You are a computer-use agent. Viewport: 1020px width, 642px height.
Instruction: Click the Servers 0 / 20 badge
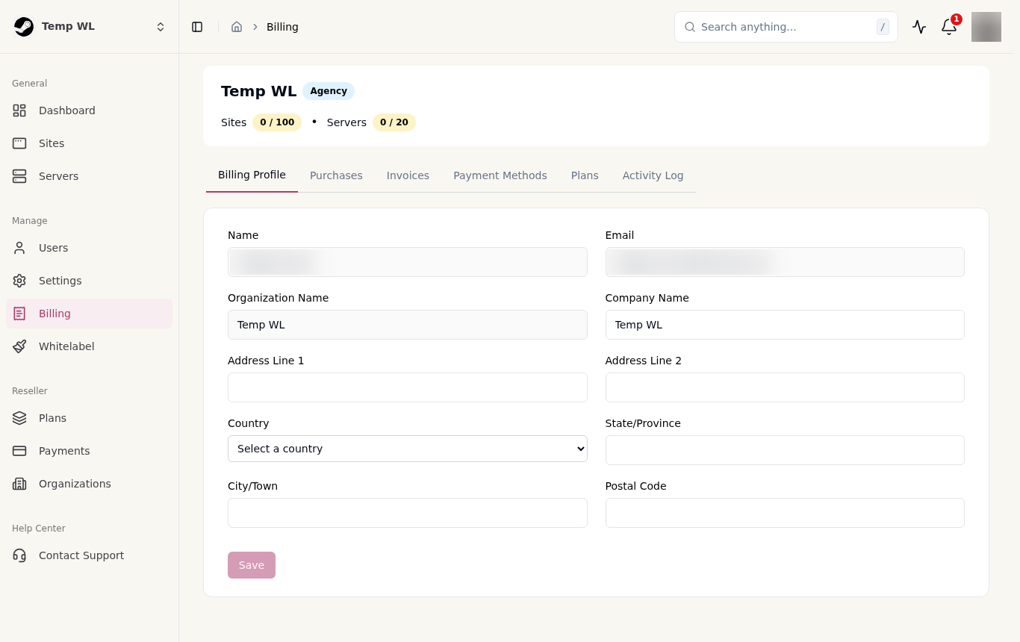(x=394, y=122)
